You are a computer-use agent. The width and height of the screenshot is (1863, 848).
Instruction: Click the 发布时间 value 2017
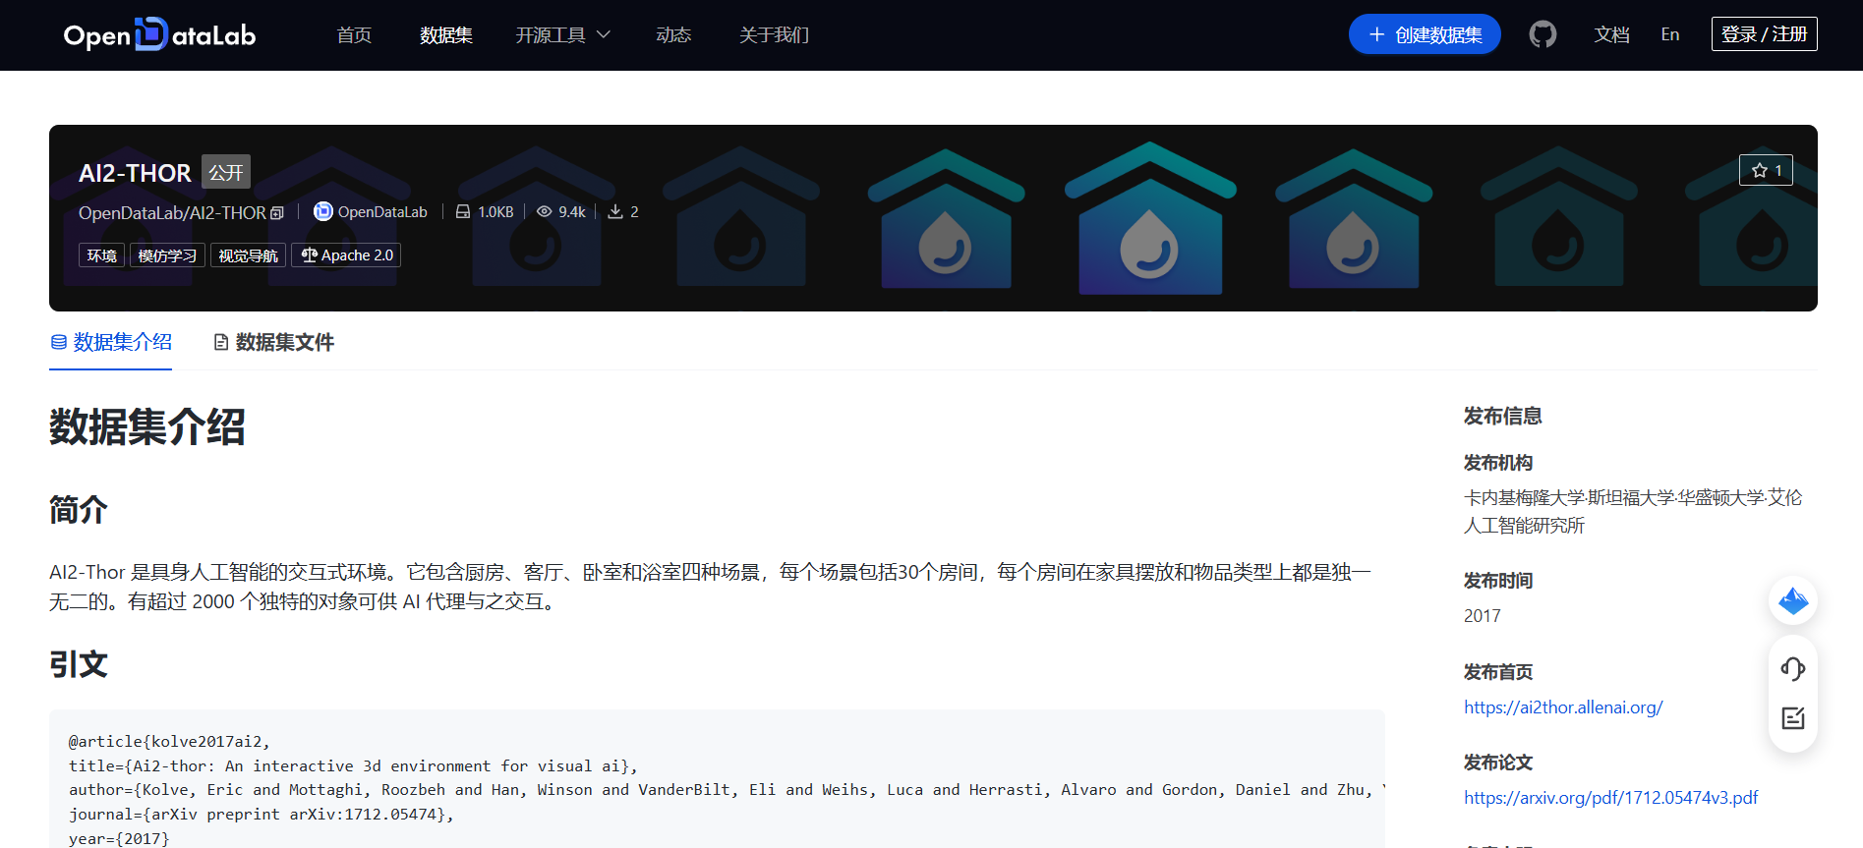click(x=1482, y=616)
